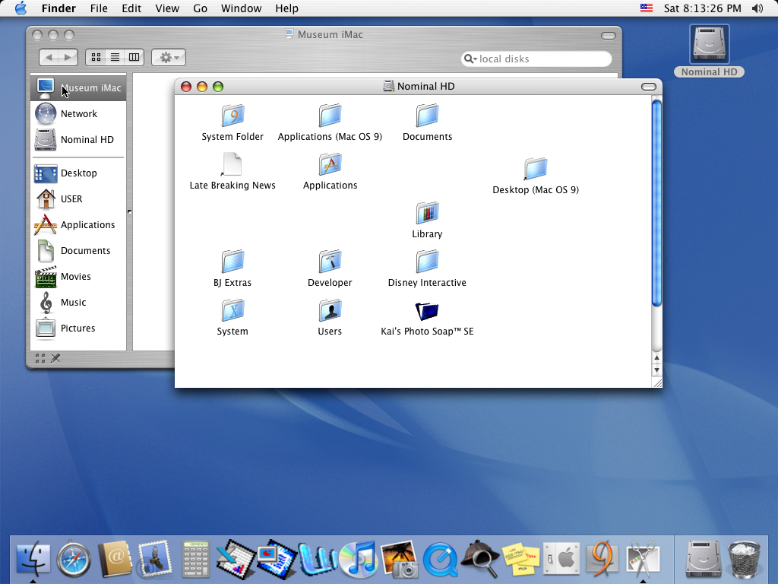Open the Edit menu

click(x=131, y=8)
